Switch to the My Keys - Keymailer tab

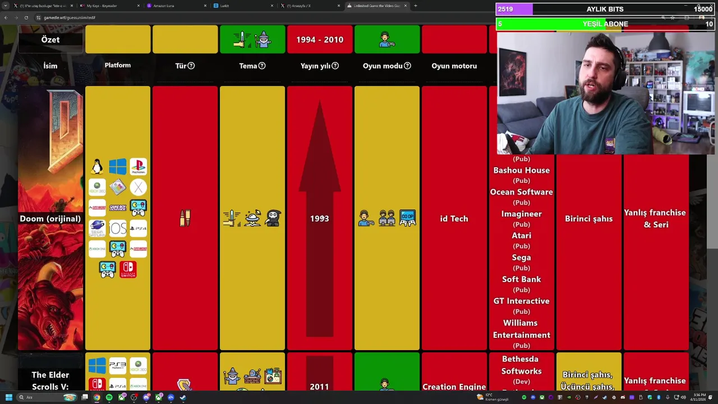109,6
